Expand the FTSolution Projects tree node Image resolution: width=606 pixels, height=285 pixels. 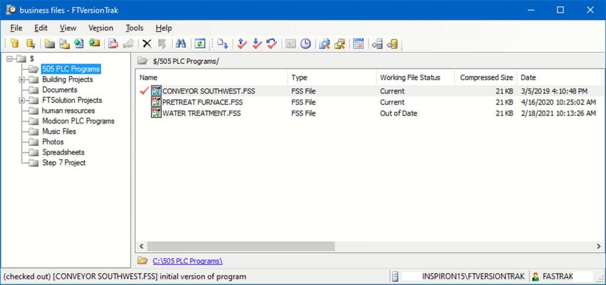point(22,101)
